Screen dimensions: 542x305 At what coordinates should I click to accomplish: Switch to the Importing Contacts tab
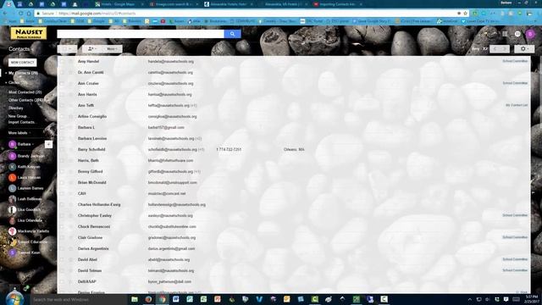click(x=337, y=4)
